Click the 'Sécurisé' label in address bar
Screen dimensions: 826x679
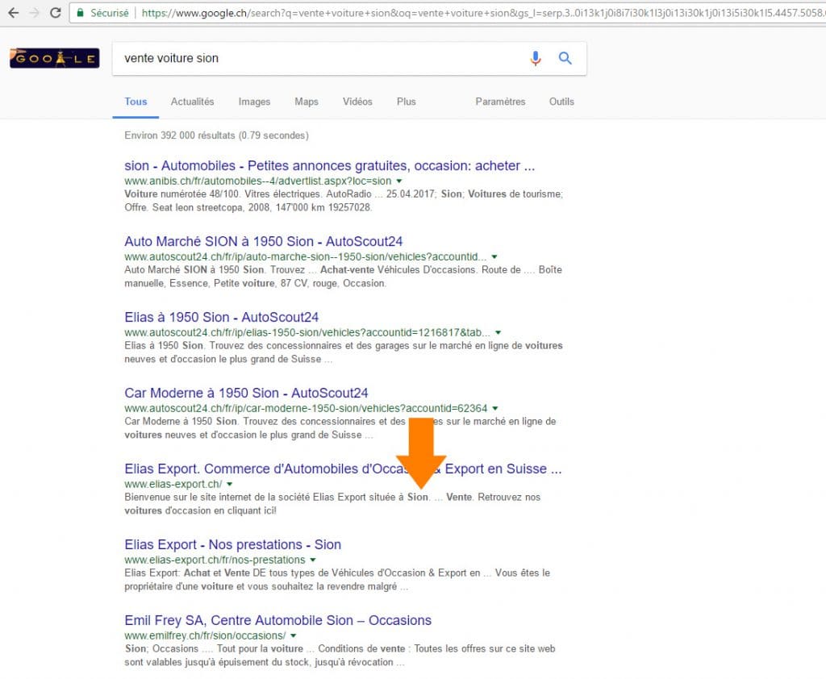click(109, 13)
